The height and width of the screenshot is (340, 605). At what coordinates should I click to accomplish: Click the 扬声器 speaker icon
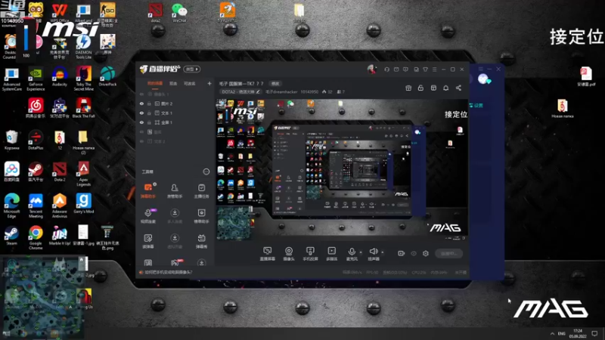tap(373, 252)
